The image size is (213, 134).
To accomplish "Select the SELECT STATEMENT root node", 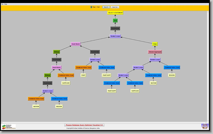I will pyautogui.click(x=115, y=13).
